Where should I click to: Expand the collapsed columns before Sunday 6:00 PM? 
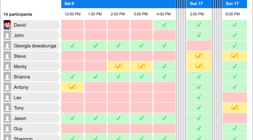tap(217, 70)
